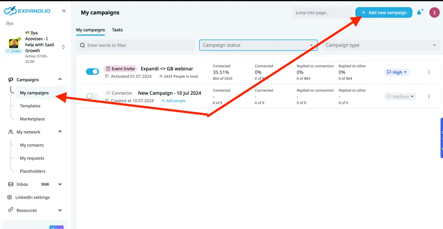Click the 22483 connections badge
Viewport: 443px width, 229px height.
[x=13, y=51]
